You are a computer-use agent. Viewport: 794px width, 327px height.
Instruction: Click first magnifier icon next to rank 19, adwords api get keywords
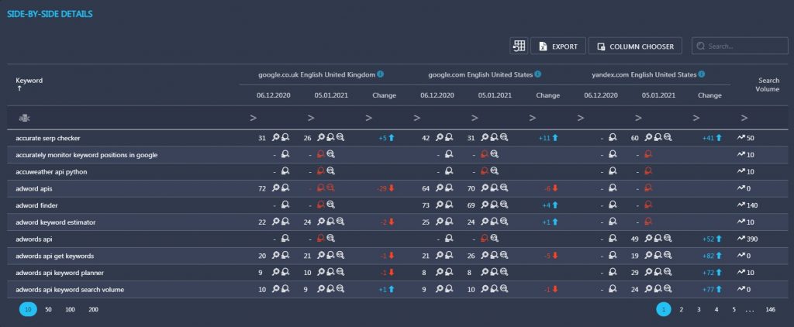coord(647,256)
